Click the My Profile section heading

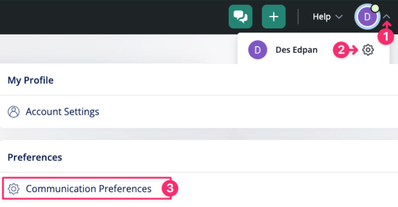tap(30, 80)
